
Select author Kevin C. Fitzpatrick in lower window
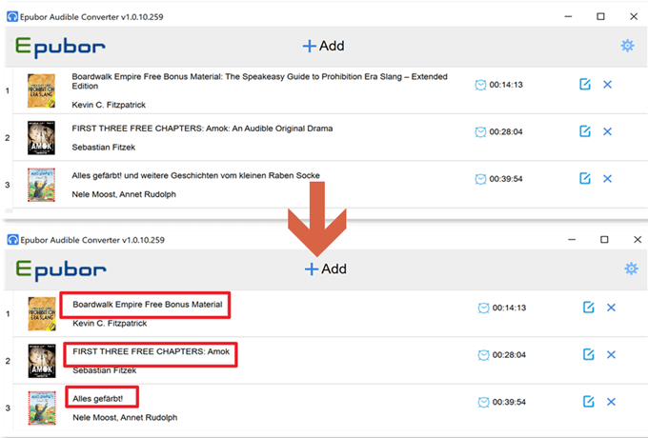coord(110,323)
